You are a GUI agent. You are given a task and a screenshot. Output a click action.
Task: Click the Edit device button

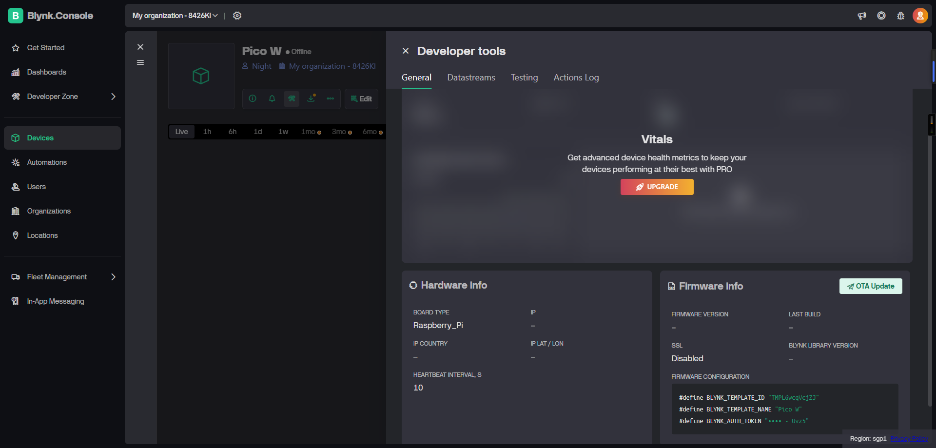[x=361, y=99]
